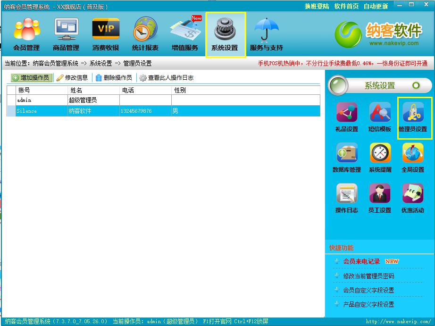Click 增加操作员 add operator button

pyautogui.click(x=31, y=78)
